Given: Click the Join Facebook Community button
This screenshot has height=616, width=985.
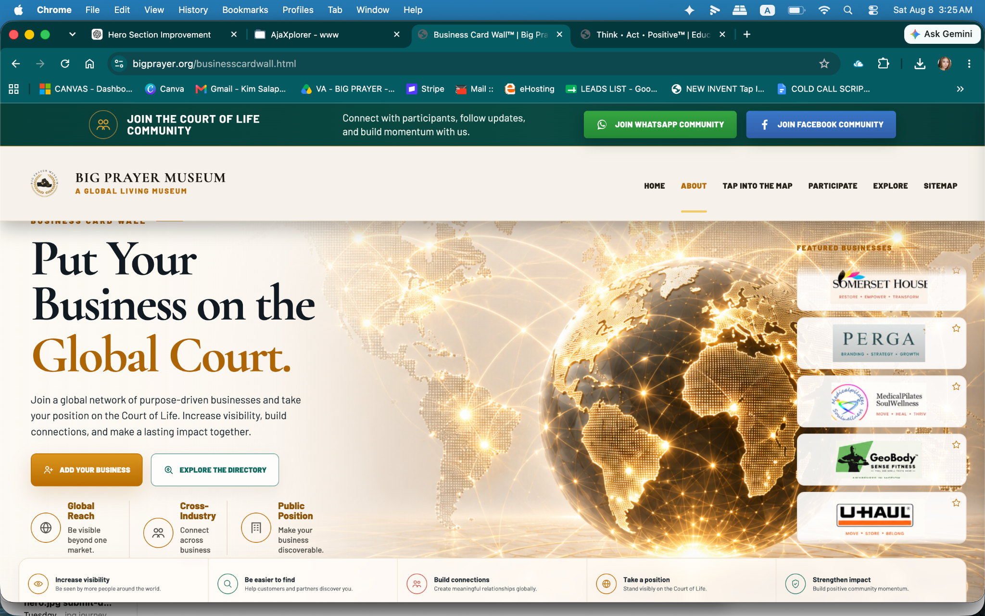Looking at the screenshot, I should pyautogui.click(x=821, y=125).
